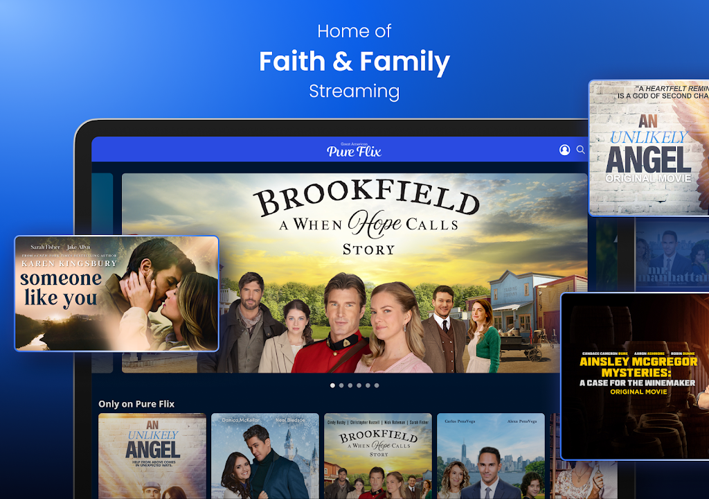The height and width of the screenshot is (499, 709).
Task: Open the Someone Like You poster card
Action: (116, 293)
